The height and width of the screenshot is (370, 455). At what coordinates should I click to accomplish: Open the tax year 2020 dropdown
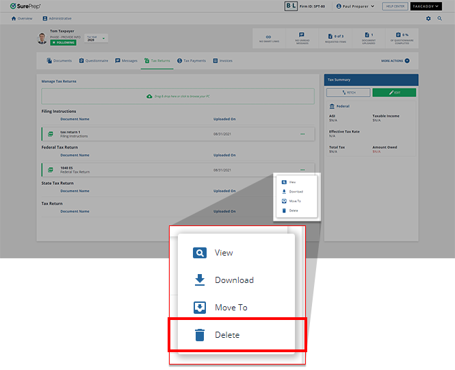coord(96,38)
